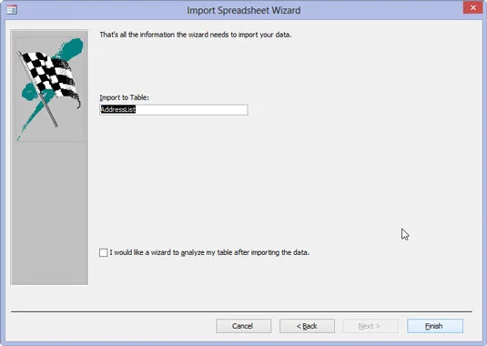Click the 'Import Spreadsheet Wizard' title text
Viewport: 487px width, 346px height.
coord(244,10)
